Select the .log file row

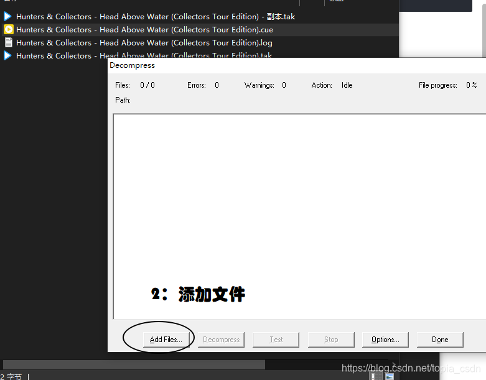coord(200,43)
